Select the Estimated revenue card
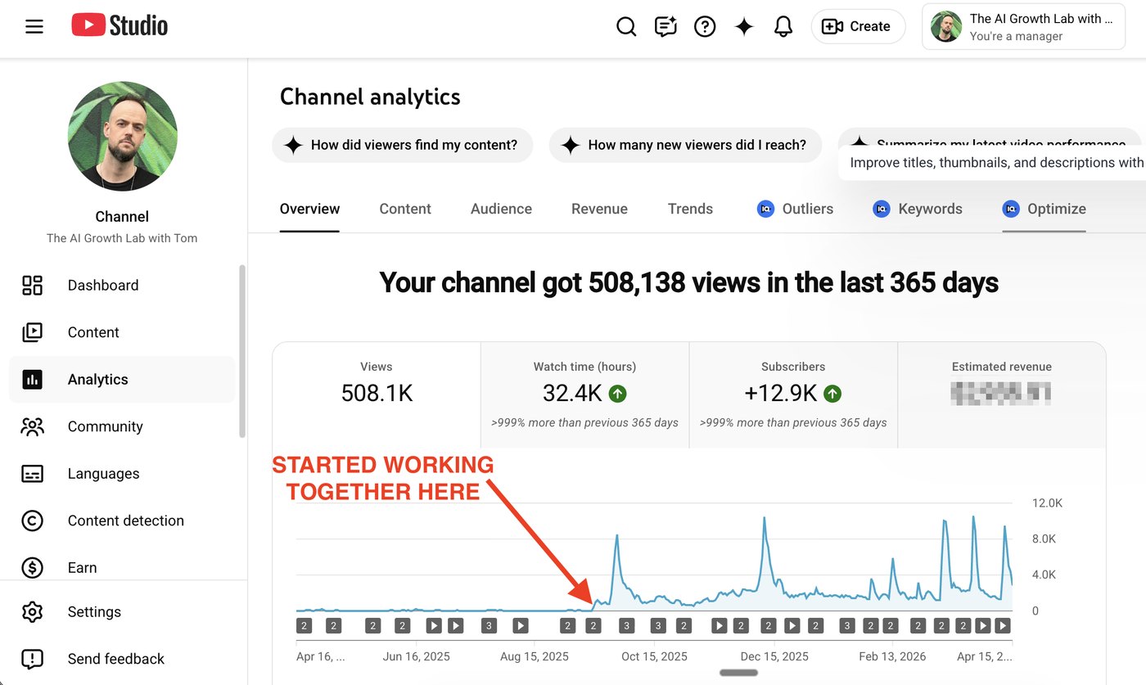 [x=1002, y=394]
